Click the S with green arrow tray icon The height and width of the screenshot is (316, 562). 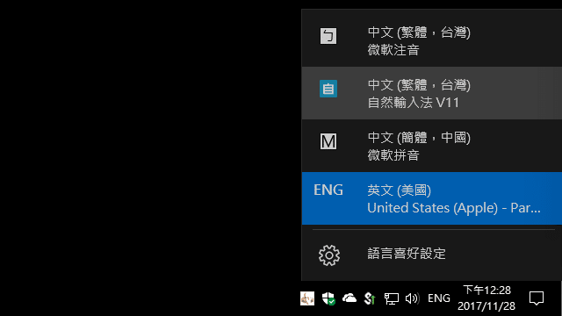pyautogui.click(x=370, y=298)
